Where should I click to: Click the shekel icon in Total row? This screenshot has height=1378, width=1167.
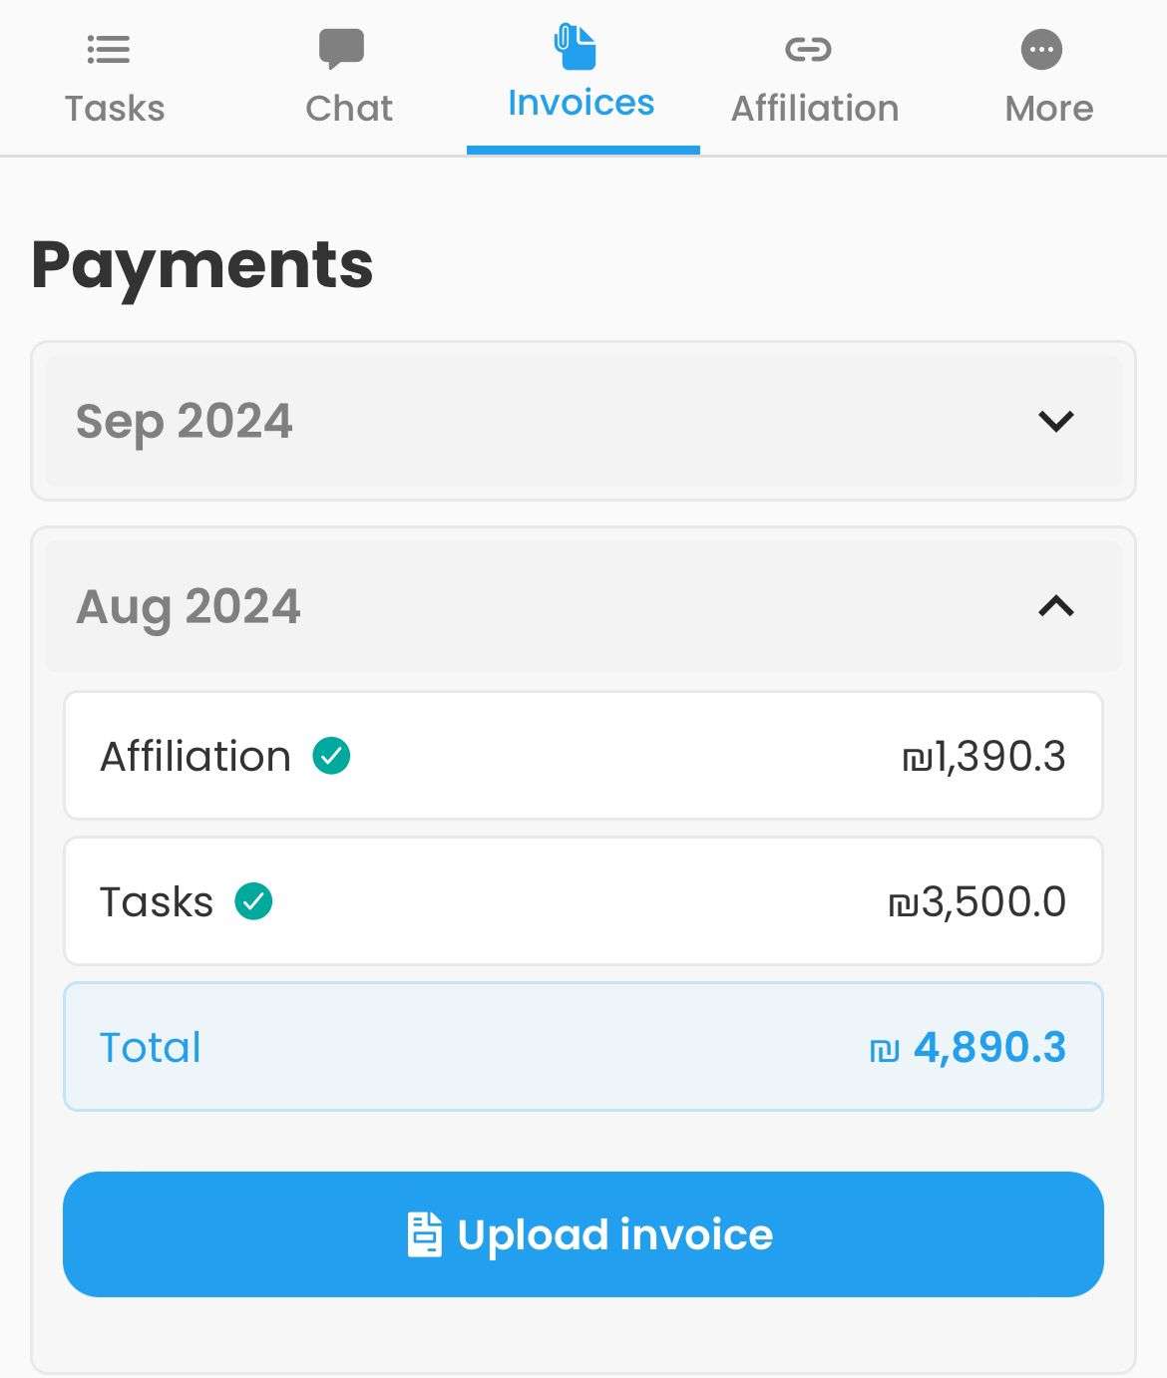coord(884,1050)
